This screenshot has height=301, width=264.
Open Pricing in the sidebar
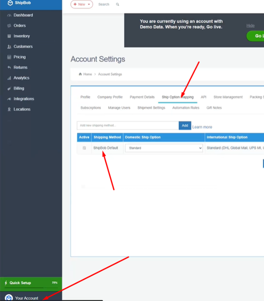[20, 57]
